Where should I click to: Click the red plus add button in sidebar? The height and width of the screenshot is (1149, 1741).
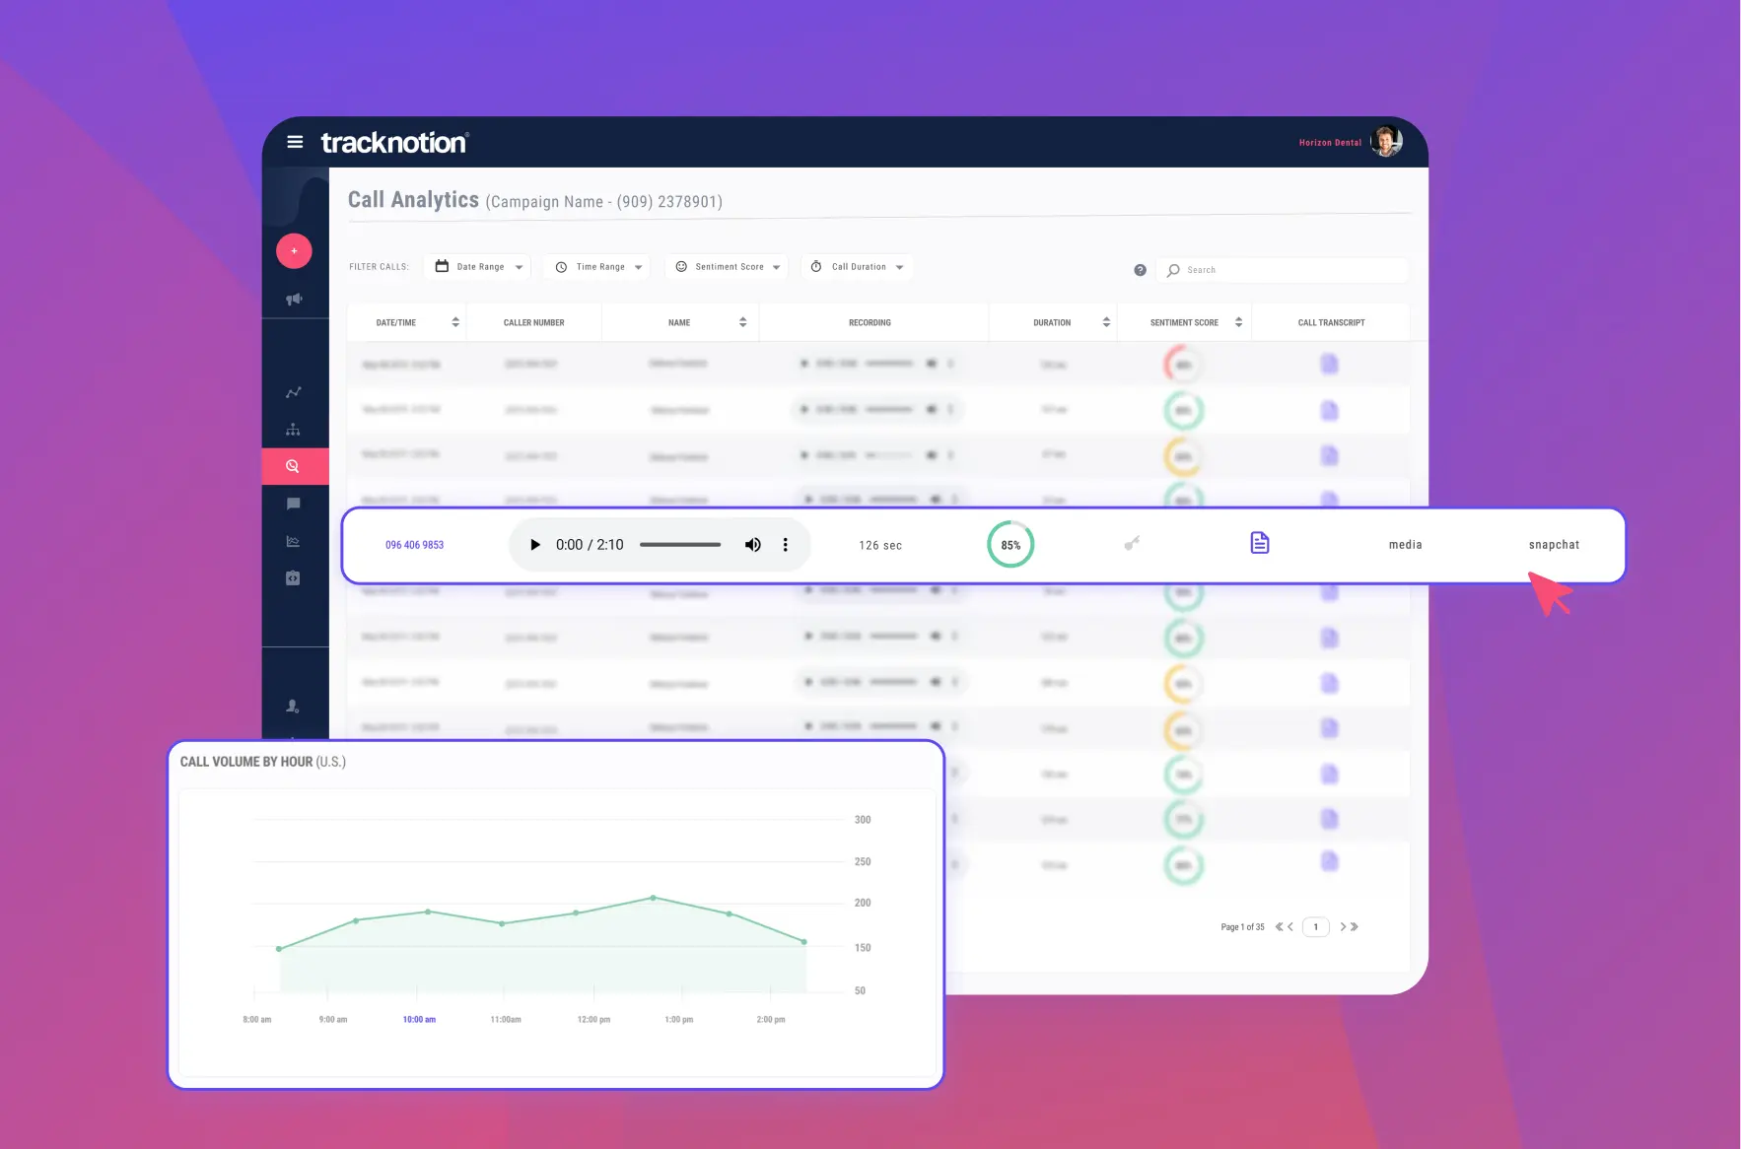[294, 251]
